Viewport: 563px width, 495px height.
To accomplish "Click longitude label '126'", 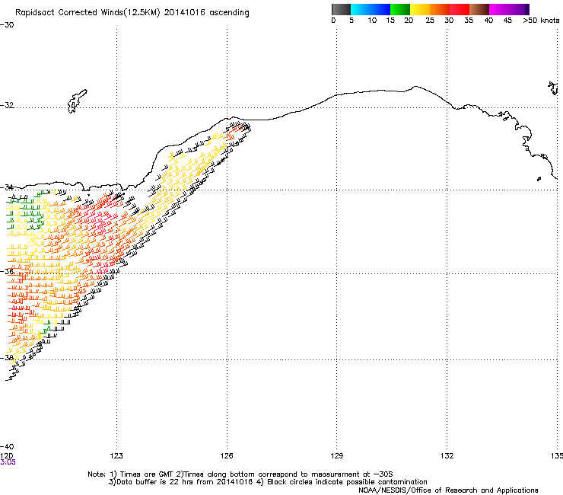I will click(x=227, y=456).
